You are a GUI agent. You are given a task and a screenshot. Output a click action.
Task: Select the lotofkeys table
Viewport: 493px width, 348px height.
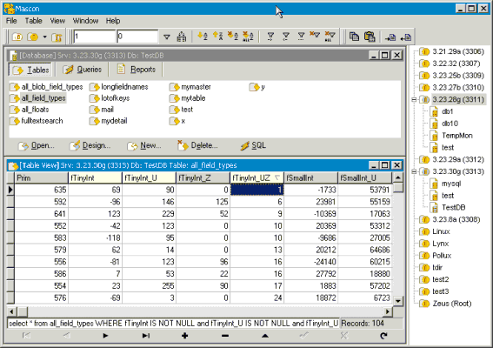pos(110,98)
